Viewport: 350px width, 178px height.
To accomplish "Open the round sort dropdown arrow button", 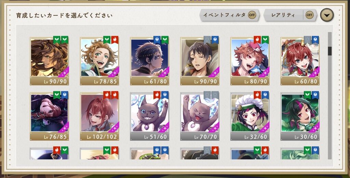I will point(327,15).
